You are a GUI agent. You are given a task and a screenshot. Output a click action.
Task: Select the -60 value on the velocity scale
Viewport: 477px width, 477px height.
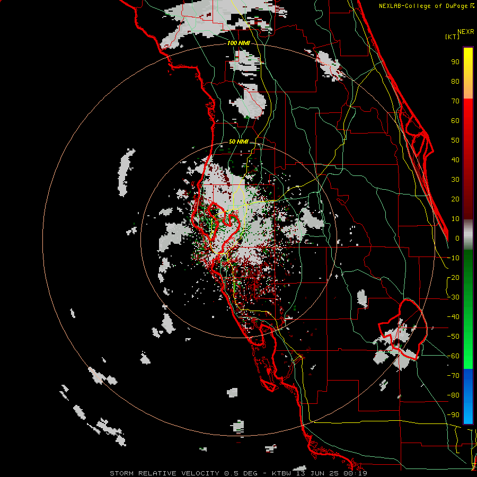[453, 356]
